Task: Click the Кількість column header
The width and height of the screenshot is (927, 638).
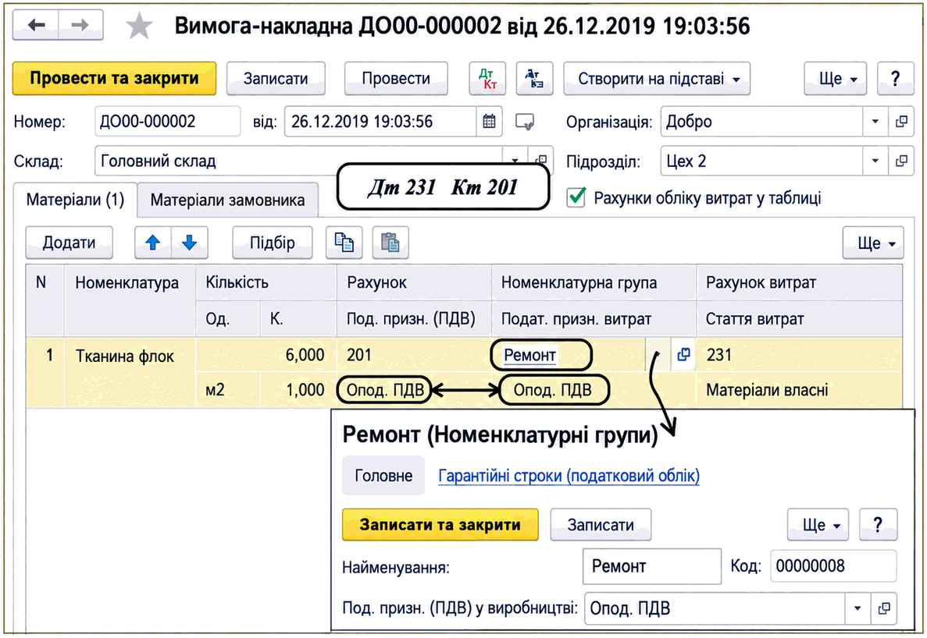Action: tap(266, 282)
